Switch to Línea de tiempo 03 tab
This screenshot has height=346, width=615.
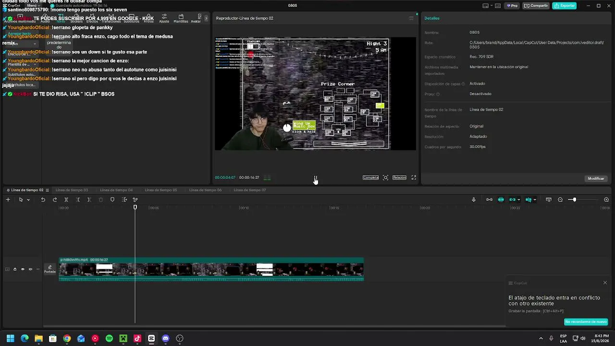coord(72,190)
